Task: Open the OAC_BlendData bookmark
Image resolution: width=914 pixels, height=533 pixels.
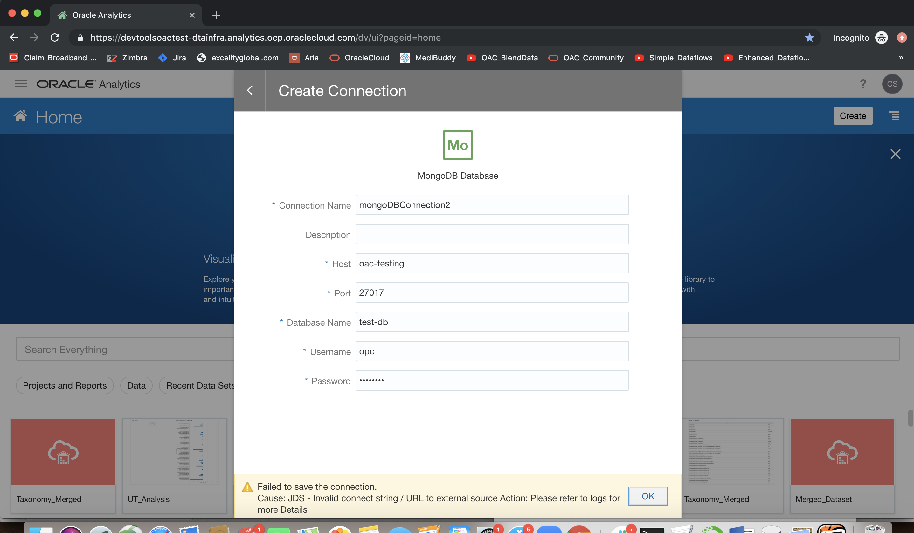Action: pos(502,58)
